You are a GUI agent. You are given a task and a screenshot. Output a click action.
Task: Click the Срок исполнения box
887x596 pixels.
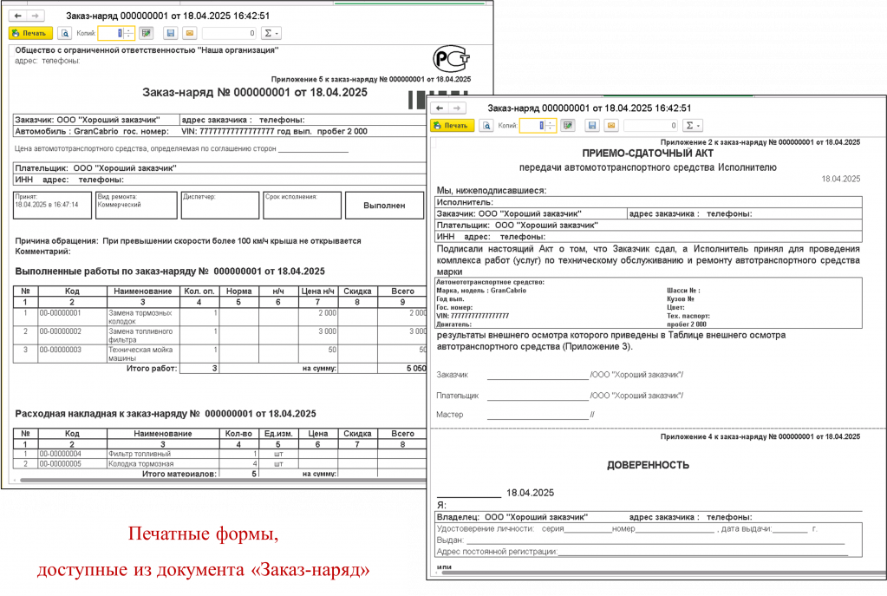tap(302, 206)
